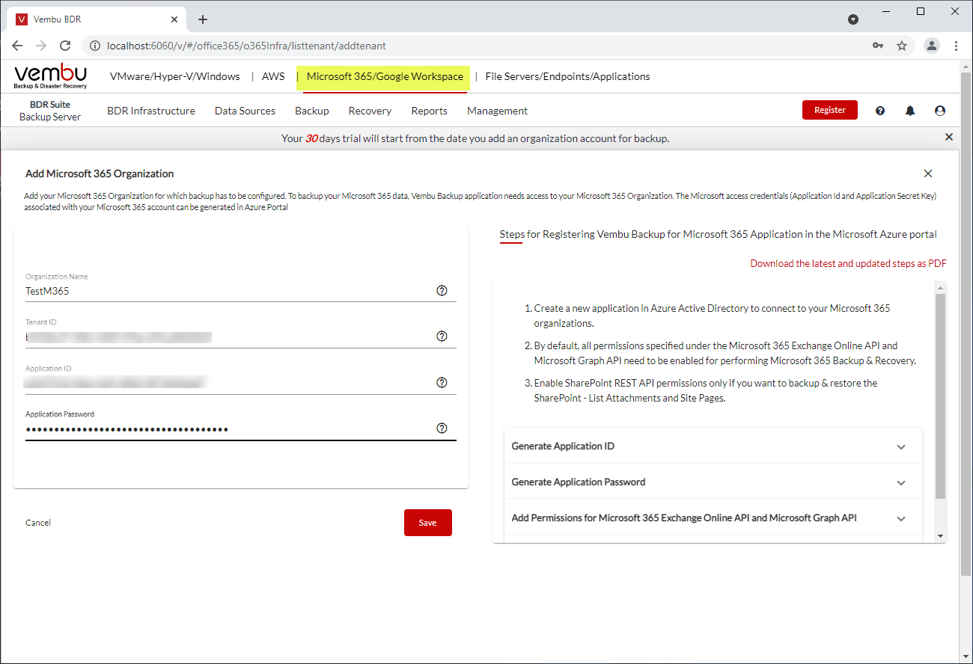
Task: Switch to the VMware/Hyper-V/Windows tab
Action: [174, 76]
